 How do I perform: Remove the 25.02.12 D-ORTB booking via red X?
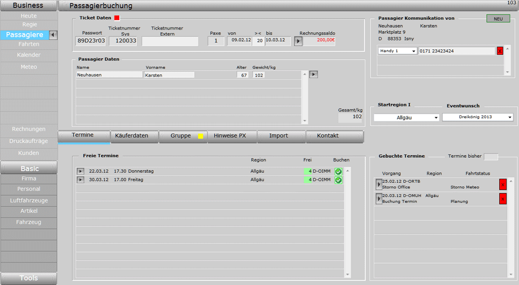(502, 184)
